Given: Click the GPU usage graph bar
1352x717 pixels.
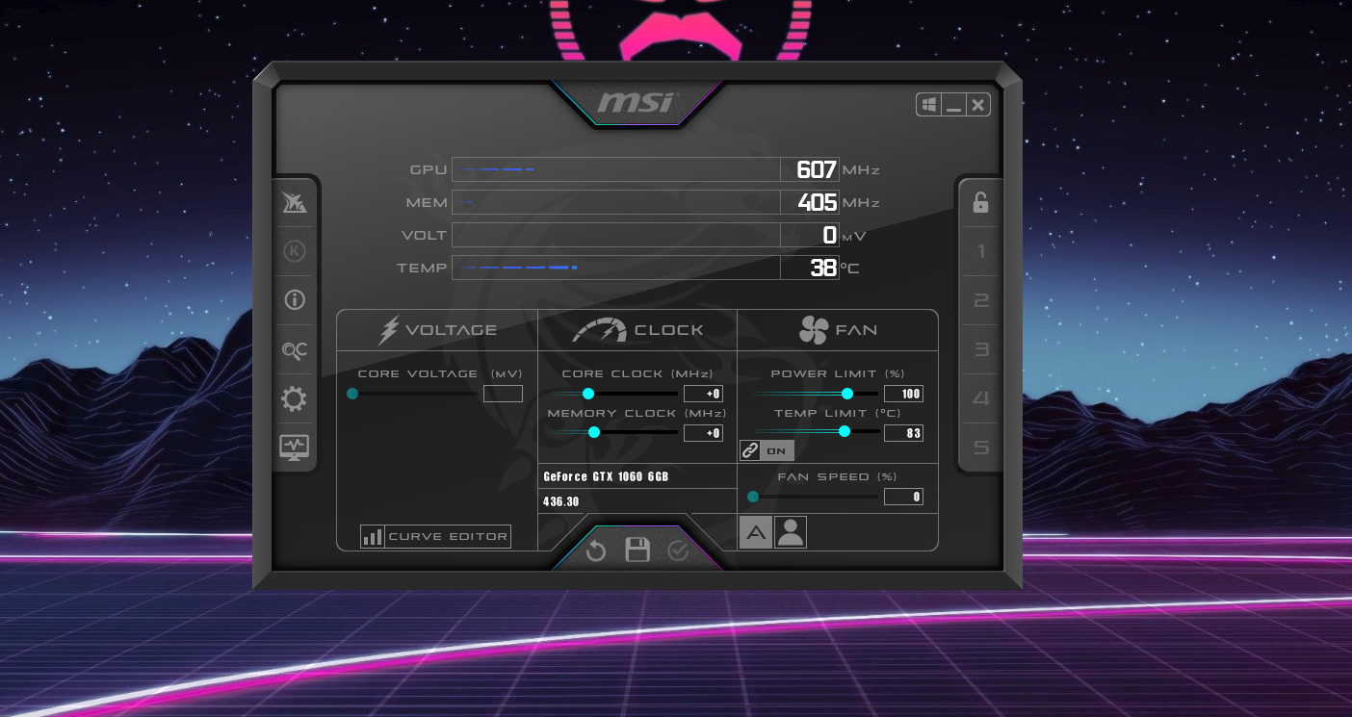Looking at the screenshot, I should click(x=616, y=169).
